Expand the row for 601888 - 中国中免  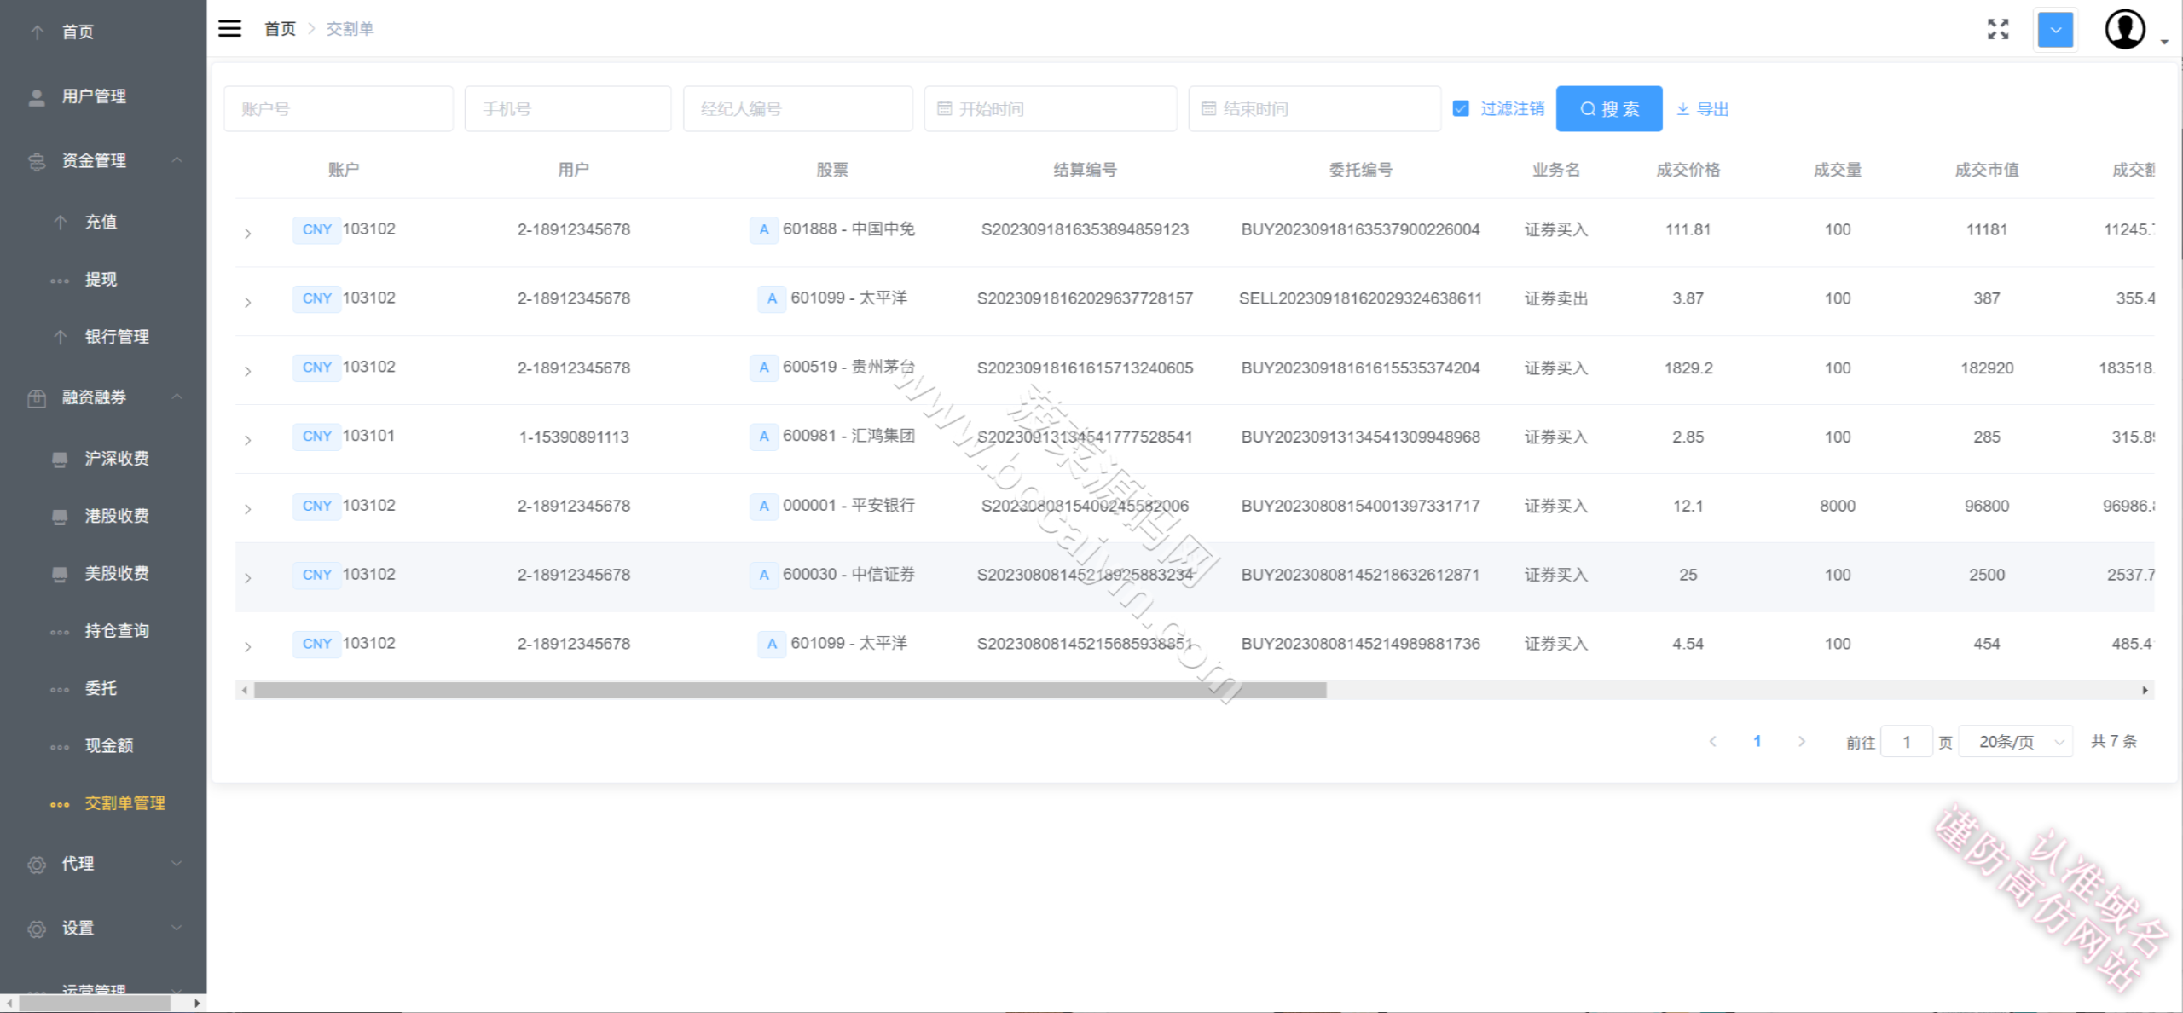[247, 233]
